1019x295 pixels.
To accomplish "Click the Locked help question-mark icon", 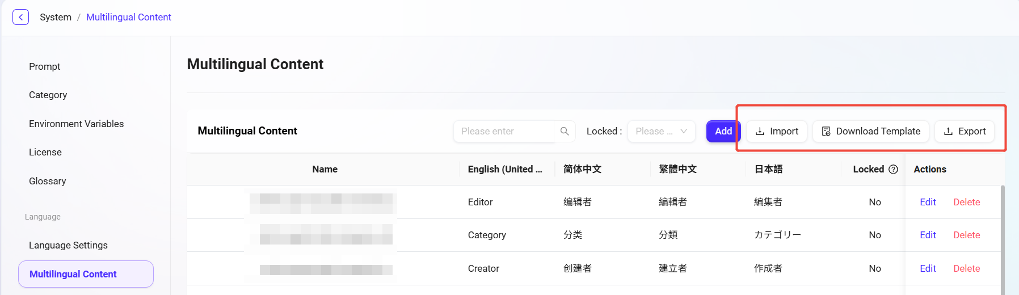I will coord(893,169).
